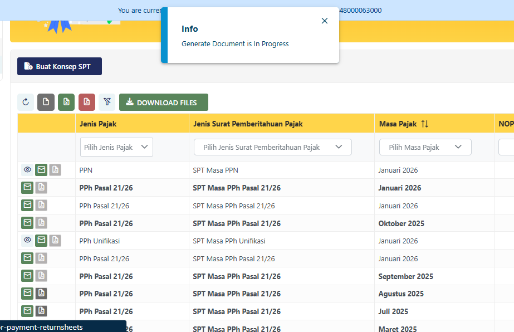Click the mail icon in Oktober 2025 row

click(x=27, y=223)
